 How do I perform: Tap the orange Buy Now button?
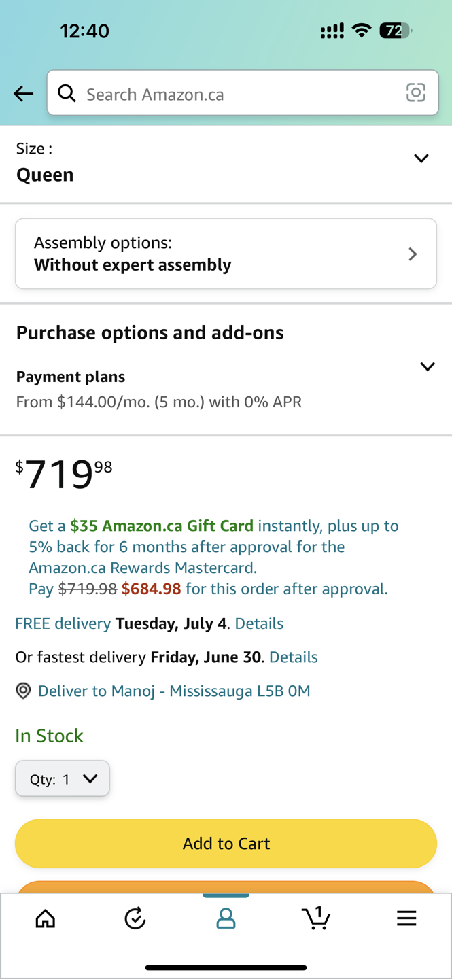(226, 887)
